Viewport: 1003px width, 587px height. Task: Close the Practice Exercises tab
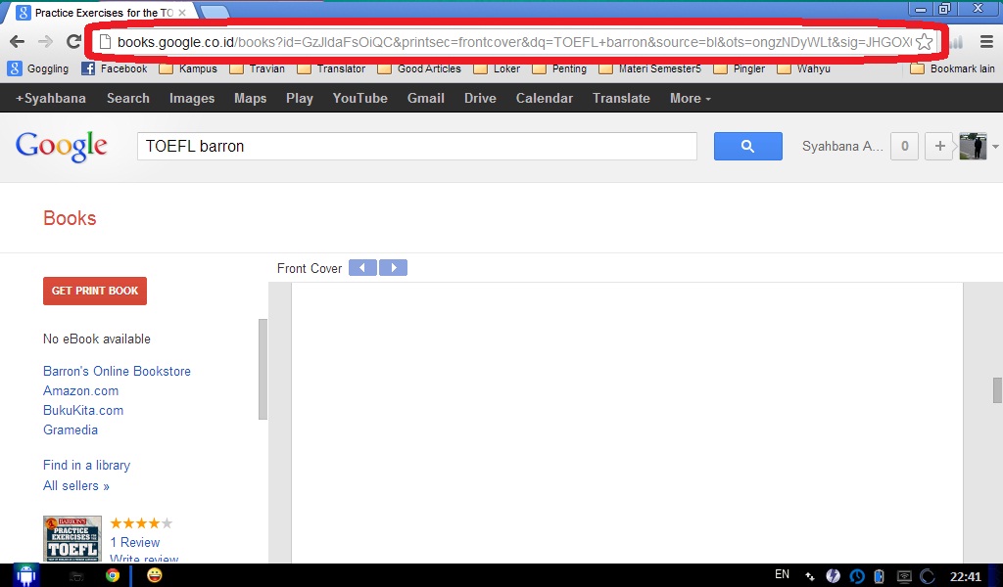tap(182, 13)
